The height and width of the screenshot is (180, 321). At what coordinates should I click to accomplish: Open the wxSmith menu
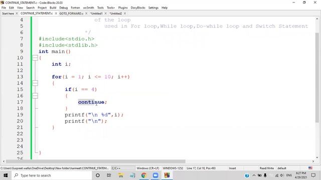point(88,7)
